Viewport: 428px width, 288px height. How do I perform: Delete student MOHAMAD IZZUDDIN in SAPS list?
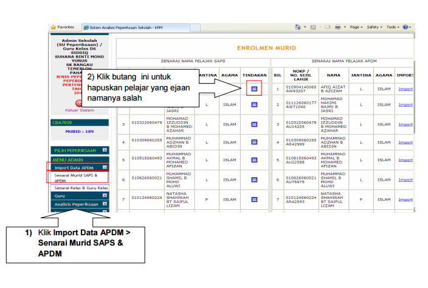[x=254, y=124]
